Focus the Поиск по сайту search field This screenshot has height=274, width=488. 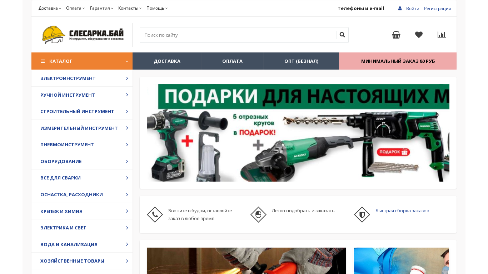[238, 35]
